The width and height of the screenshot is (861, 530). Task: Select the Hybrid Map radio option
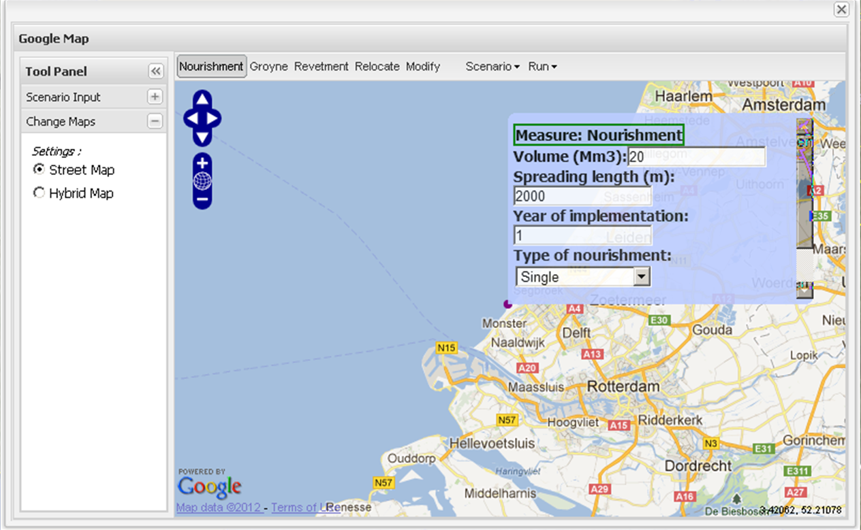click(39, 193)
